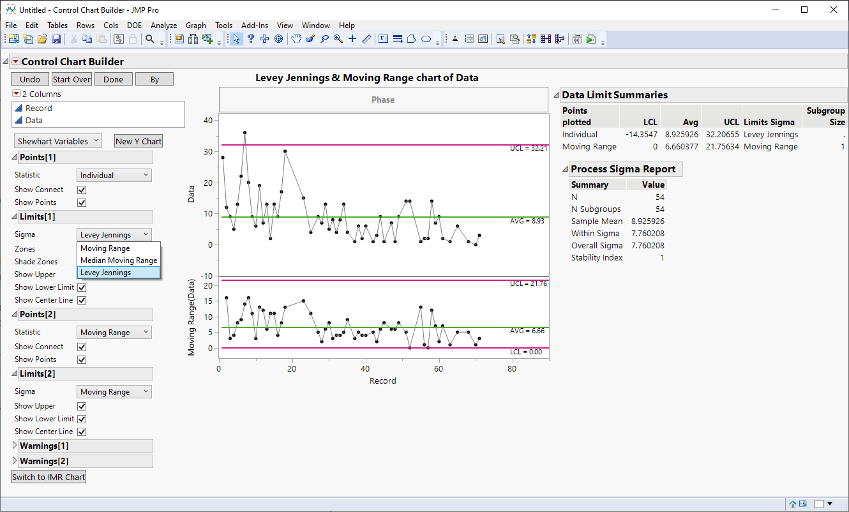The height and width of the screenshot is (512, 849).
Task: Select the Annotate text tool
Action: pos(382,39)
